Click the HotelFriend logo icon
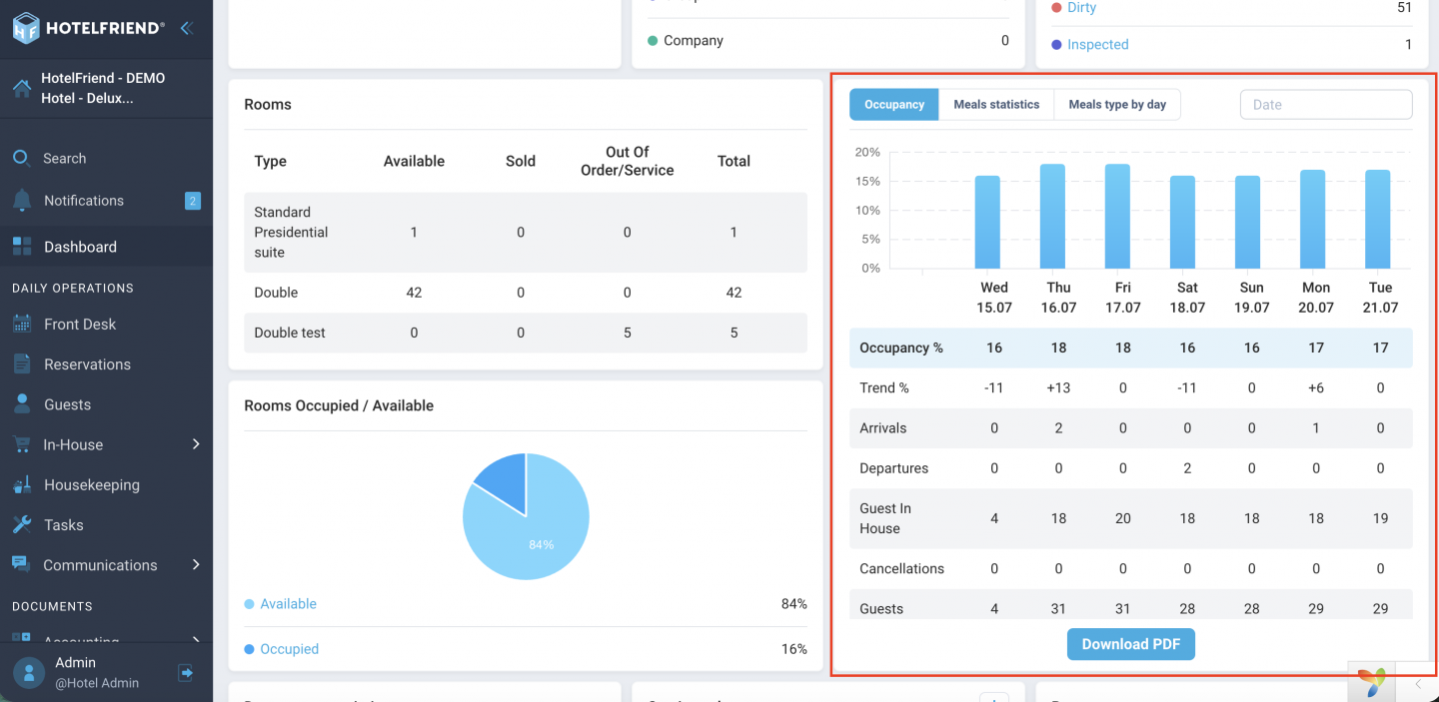This screenshot has height=702, width=1439. [25, 28]
